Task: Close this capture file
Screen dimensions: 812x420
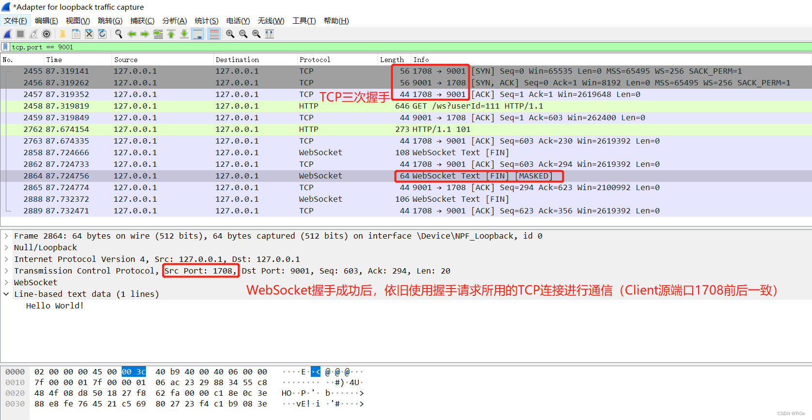Action: tap(89, 34)
